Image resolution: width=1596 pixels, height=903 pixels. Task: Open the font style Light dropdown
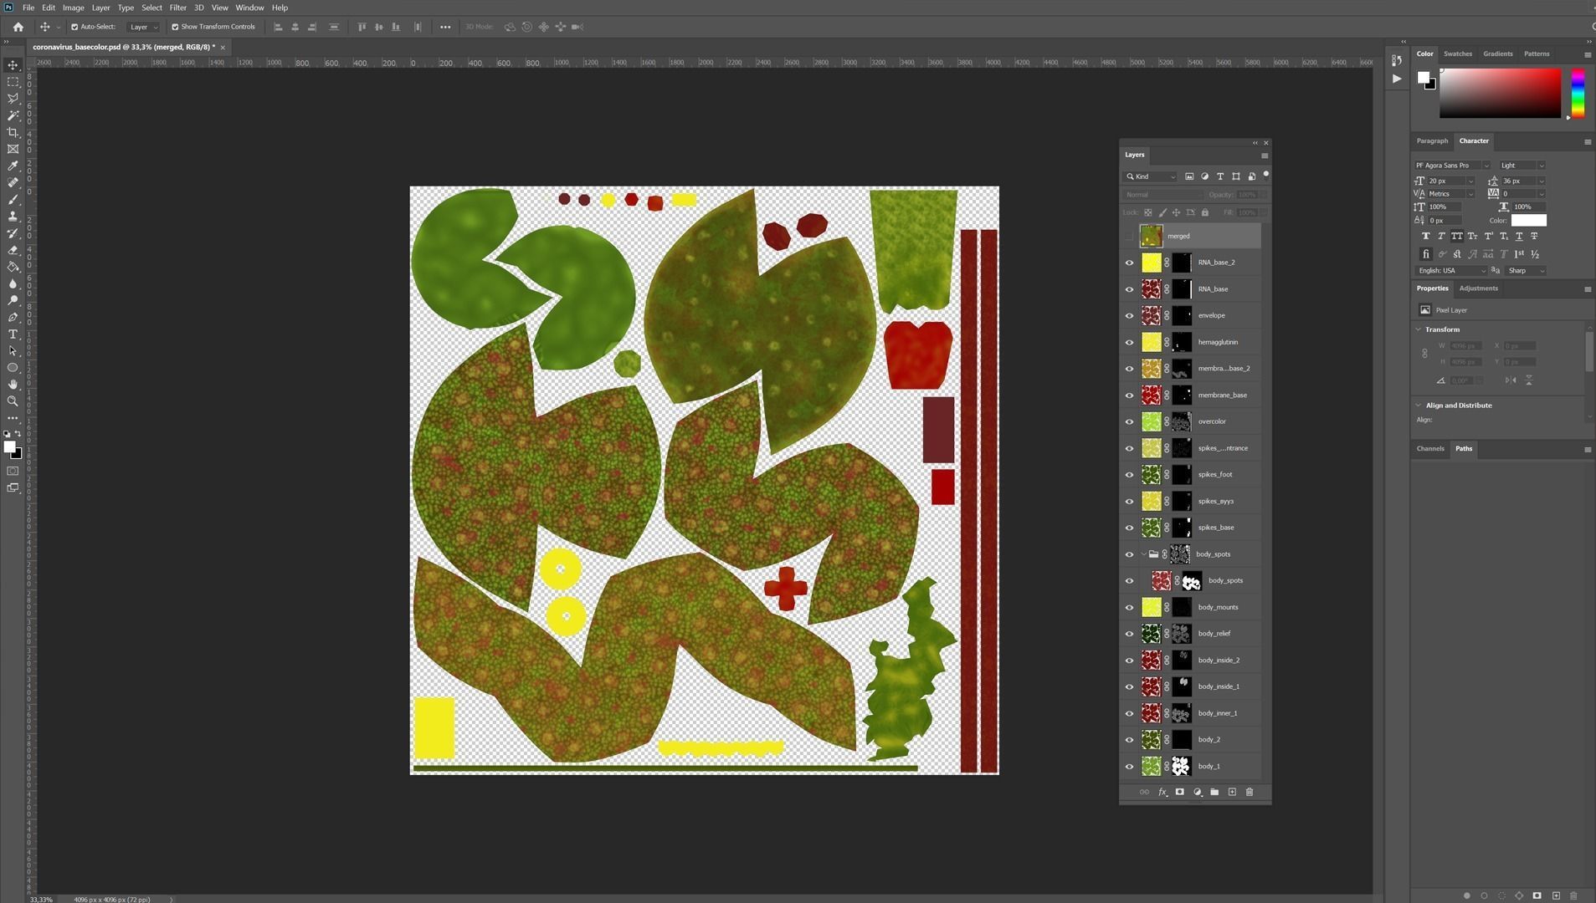click(x=1522, y=166)
